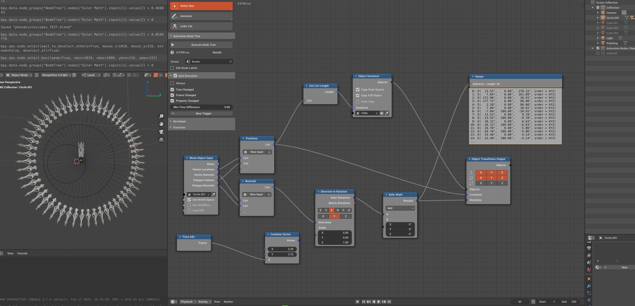Disable Auto Execution
Screen dimensions: 635x306
[175, 76]
